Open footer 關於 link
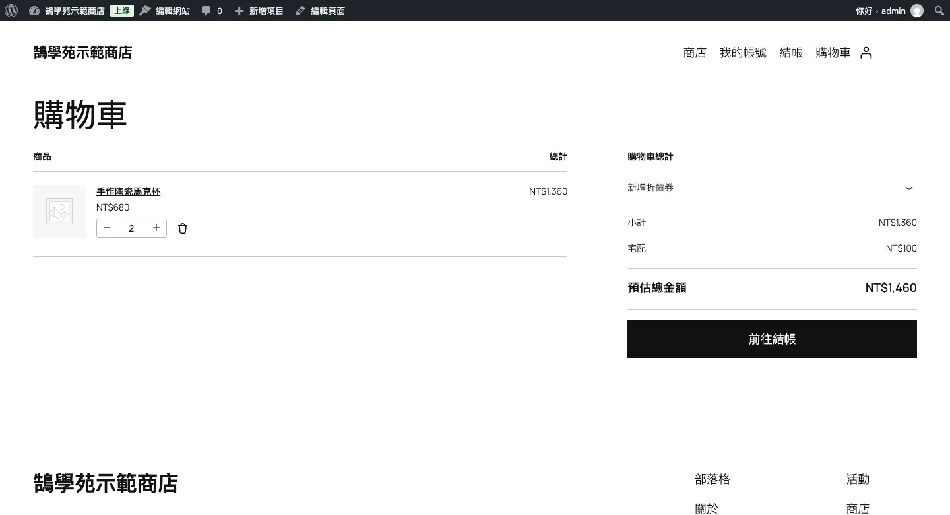Image resolution: width=950 pixels, height=515 pixels. tap(707, 508)
